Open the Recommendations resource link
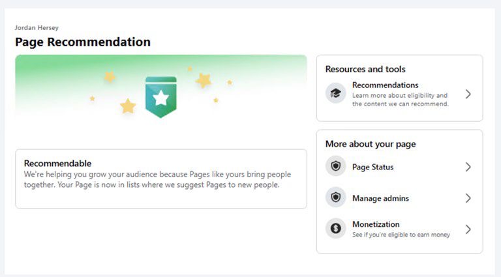Viewport: 501px width, 277px height. point(385,85)
